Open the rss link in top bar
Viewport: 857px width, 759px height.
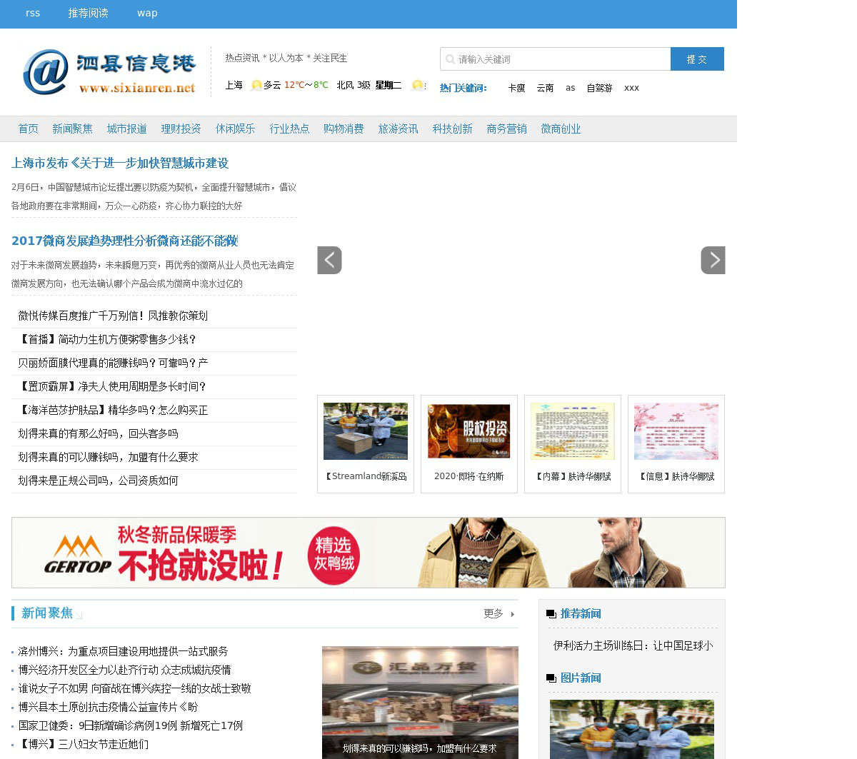click(x=33, y=13)
